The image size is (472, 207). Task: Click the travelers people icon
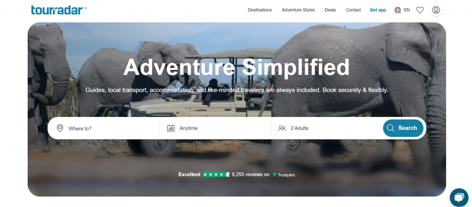(x=282, y=128)
